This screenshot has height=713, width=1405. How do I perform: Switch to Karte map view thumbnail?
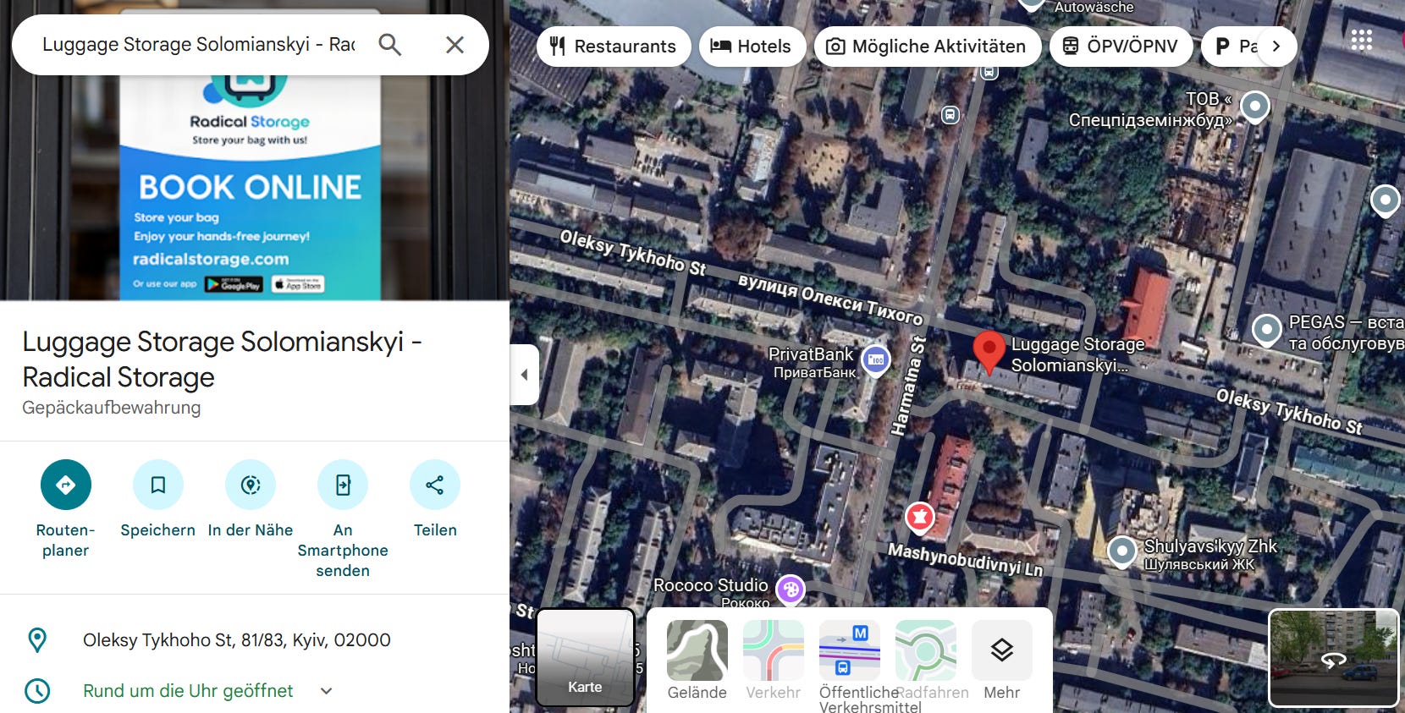pos(585,657)
